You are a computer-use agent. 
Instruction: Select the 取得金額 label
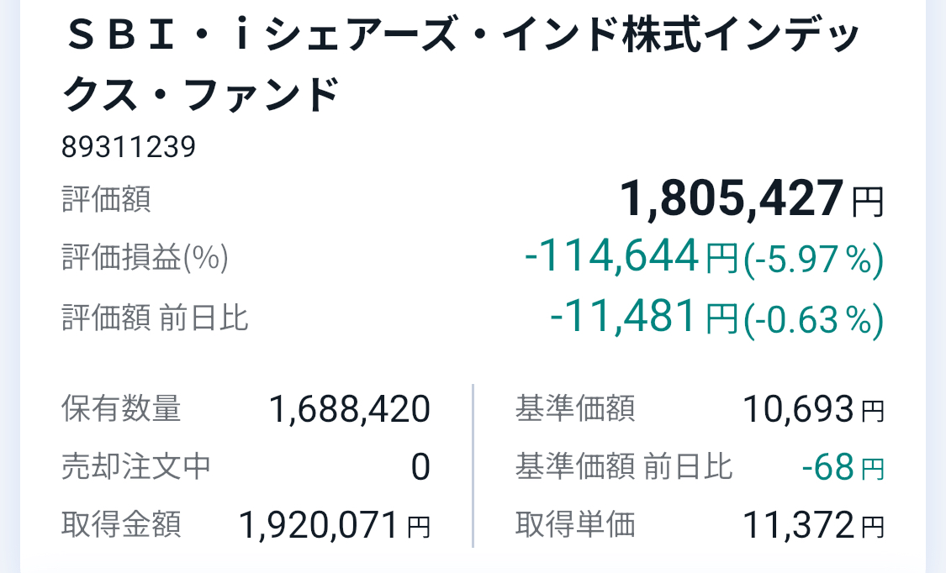pos(121,525)
